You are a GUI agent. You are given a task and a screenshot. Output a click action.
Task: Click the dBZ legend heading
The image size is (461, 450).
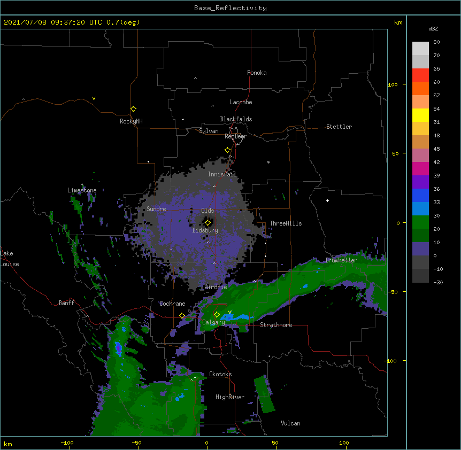tap(433, 29)
